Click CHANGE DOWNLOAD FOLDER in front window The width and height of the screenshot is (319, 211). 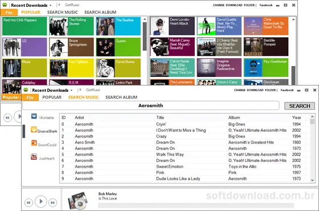(x=255, y=90)
